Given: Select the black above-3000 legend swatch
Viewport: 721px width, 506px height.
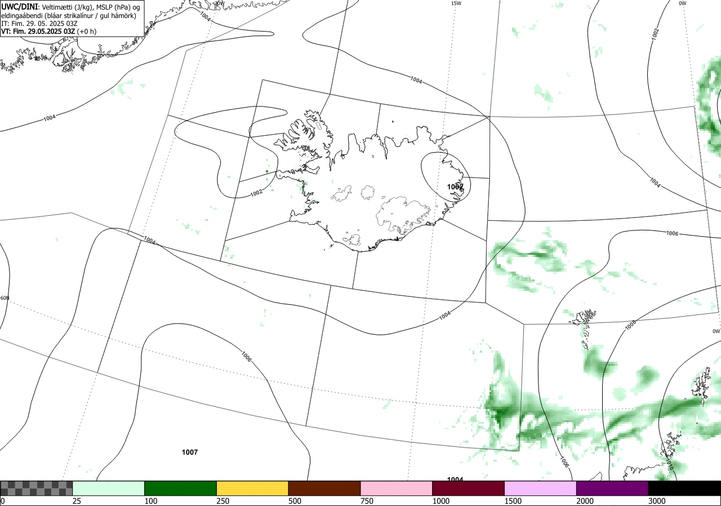Looking at the screenshot, I should (x=684, y=488).
